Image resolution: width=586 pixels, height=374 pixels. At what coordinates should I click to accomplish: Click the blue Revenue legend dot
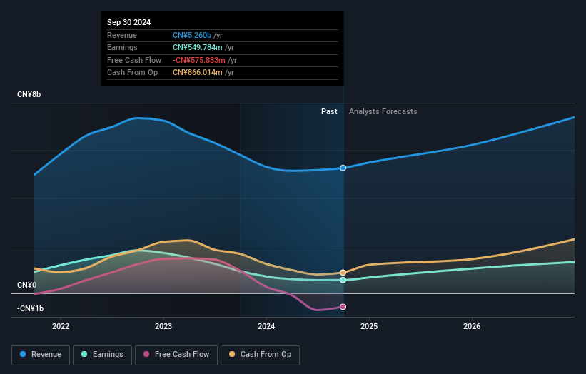tap(23, 354)
